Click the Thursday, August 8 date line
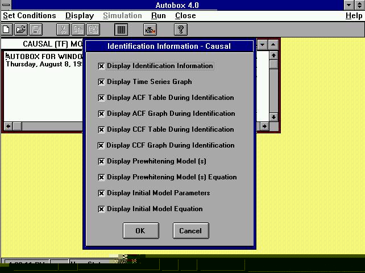This screenshot has height=273, width=365. tap(44, 64)
